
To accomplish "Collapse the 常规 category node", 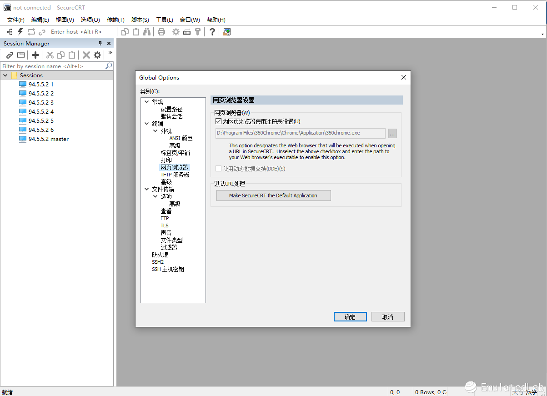I will pos(146,102).
